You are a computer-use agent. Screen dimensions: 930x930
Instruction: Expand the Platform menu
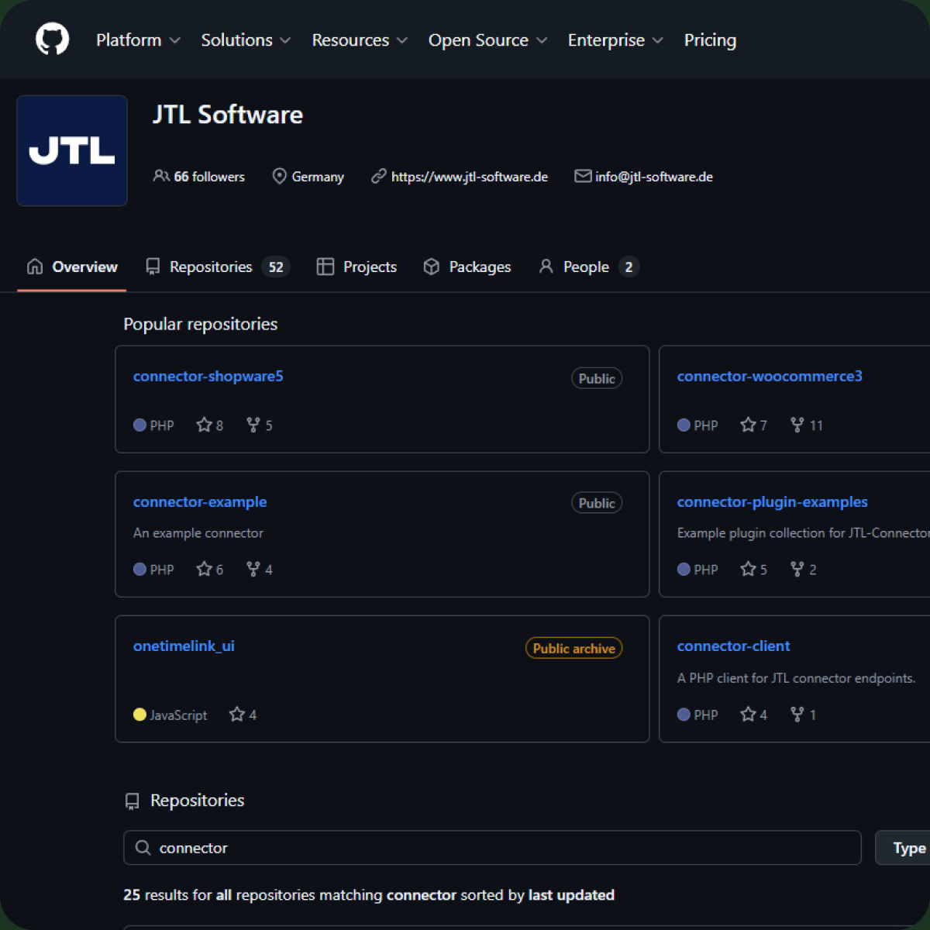tap(138, 40)
